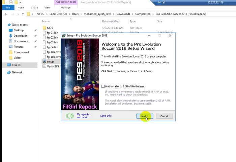Click the Verify BIN batch file icon
This screenshot has width=236, height=162.
click(44, 66)
